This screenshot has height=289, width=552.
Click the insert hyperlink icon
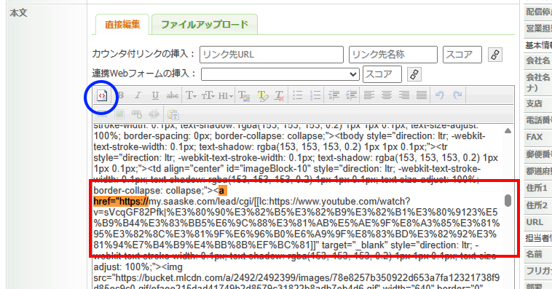[137, 114]
